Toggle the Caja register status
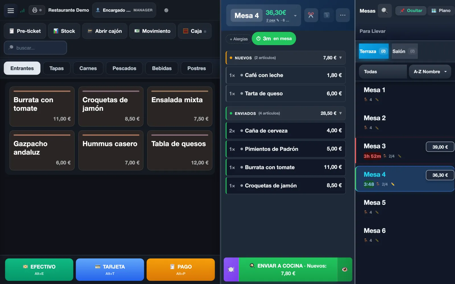This screenshot has width=455, height=284. coord(195,31)
